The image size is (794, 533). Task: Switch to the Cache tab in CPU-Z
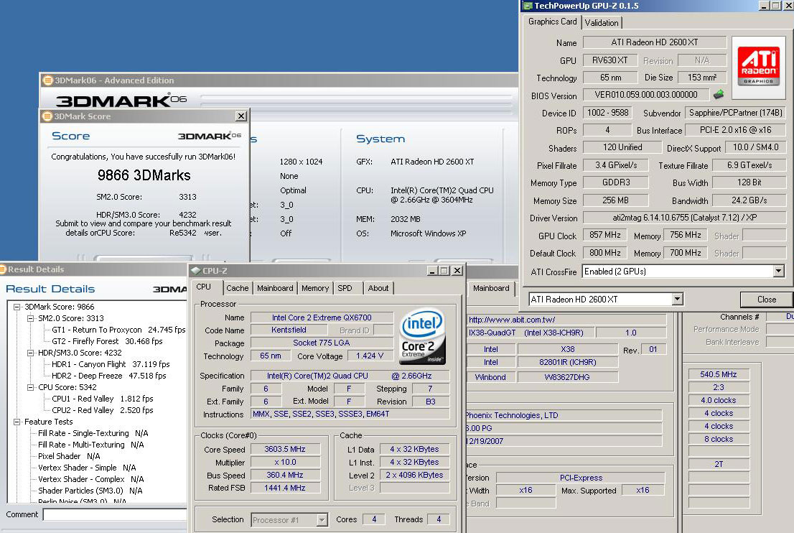click(238, 288)
